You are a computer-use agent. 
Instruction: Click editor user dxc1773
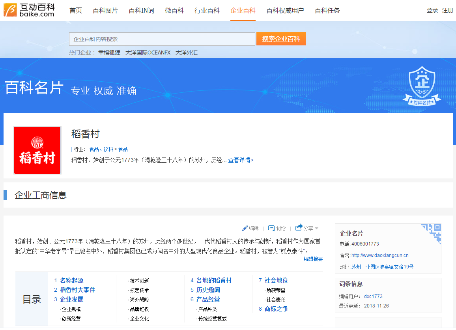(373, 296)
